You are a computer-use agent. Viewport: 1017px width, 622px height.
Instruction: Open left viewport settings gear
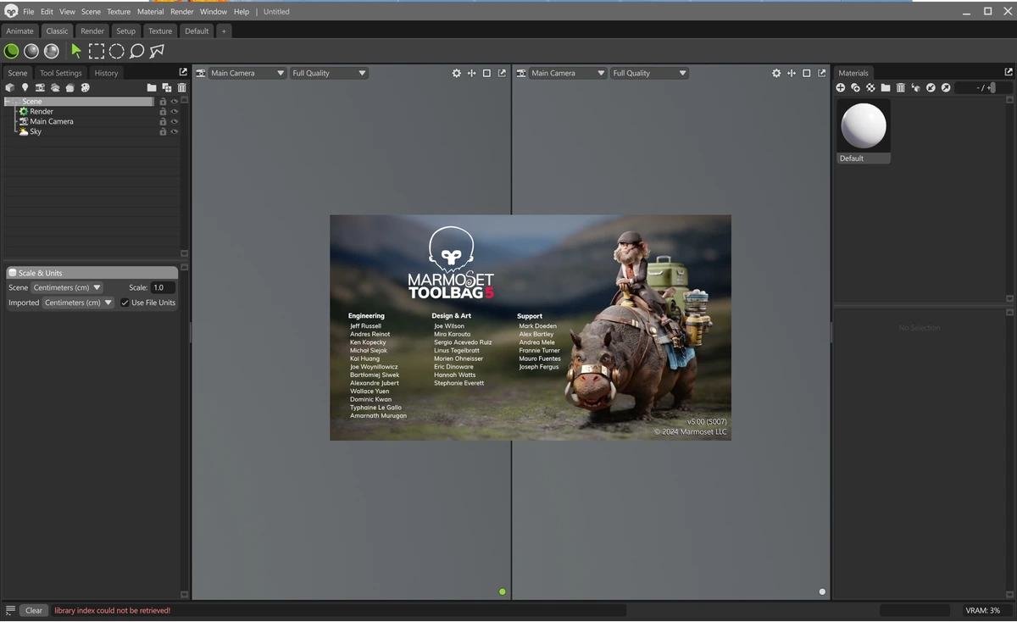click(x=456, y=73)
